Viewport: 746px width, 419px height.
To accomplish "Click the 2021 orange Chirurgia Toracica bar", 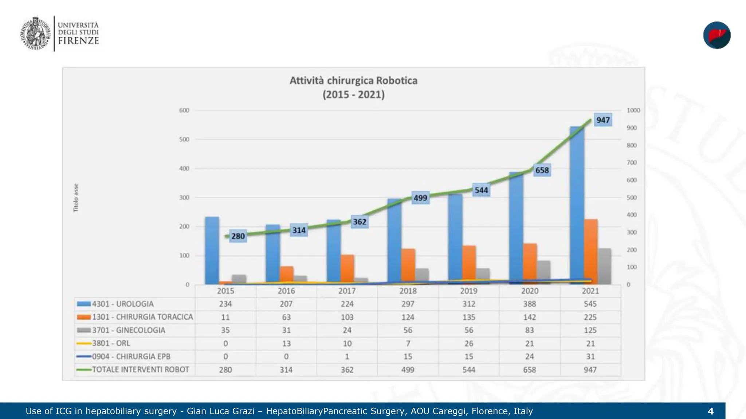I will (x=591, y=252).
